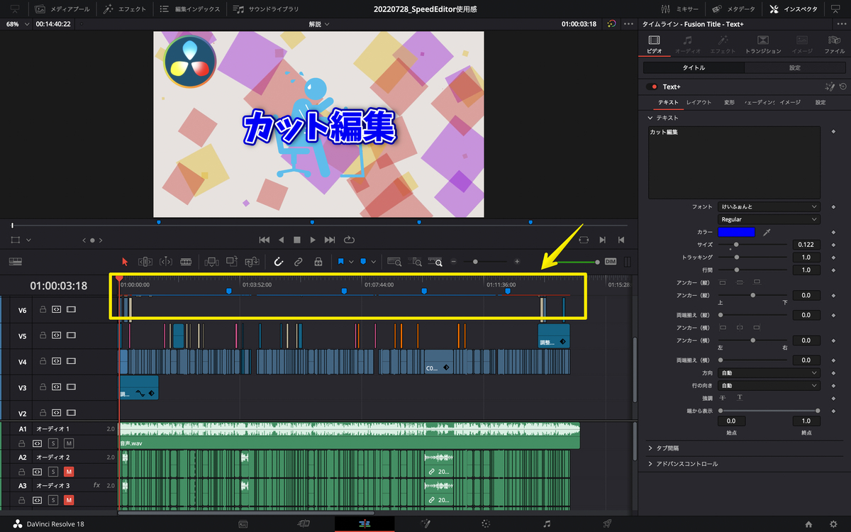Open the 設定 tab beside タイトル
Image resolution: width=851 pixels, height=532 pixels.
[x=795, y=67]
